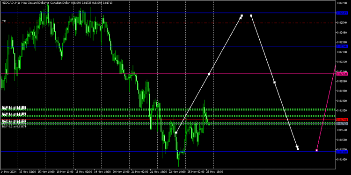Click the 21 Nov 02:00 time axis label

(x=139, y=172)
